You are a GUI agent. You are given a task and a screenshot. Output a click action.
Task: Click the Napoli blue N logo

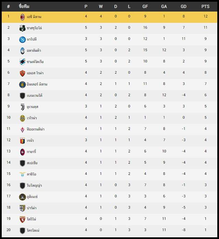[22, 40]
